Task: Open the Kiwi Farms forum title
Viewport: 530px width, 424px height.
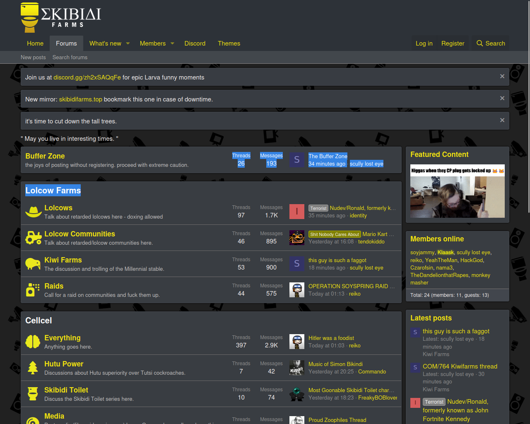Action: [x=63, y=260]
